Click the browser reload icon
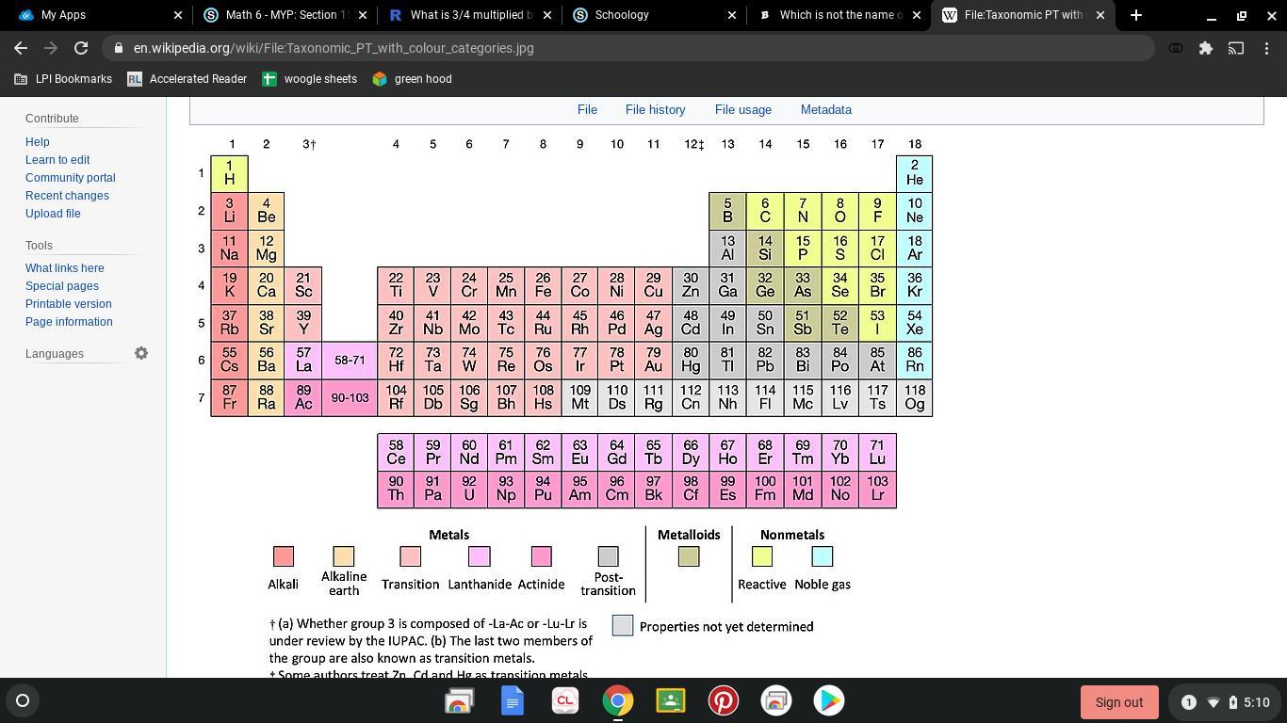 81,48
